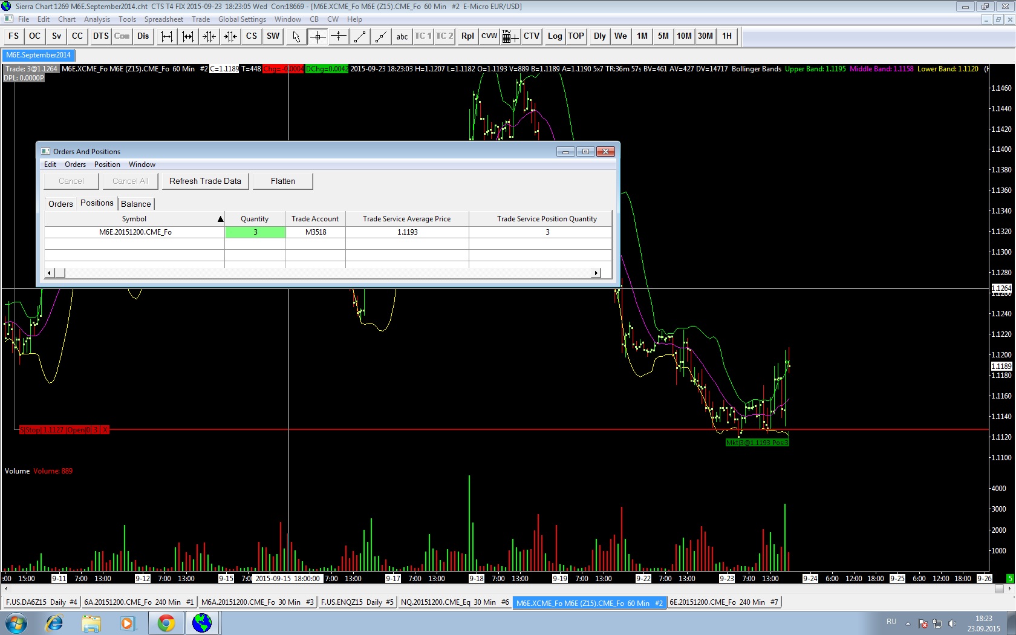
Task: Switch chart to 10M timeframe
Action: point(685,36)
